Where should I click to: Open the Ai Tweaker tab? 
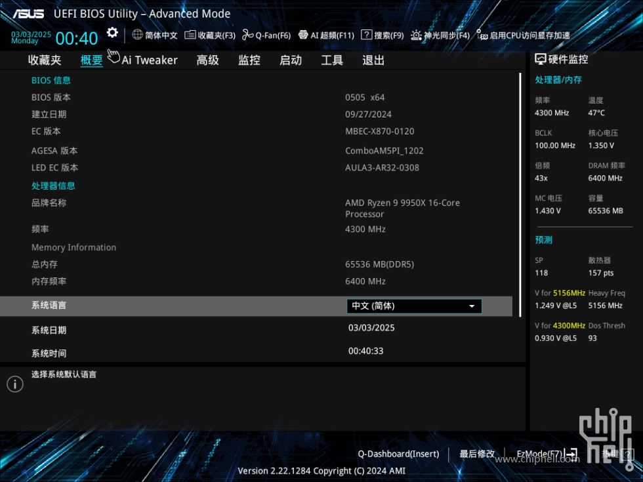(x=150, y=60)
